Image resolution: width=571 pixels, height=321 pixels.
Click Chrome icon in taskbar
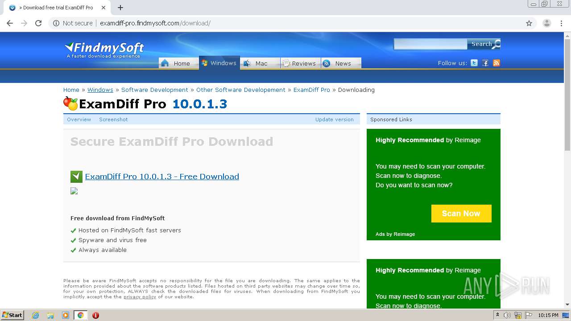point(80,315)
